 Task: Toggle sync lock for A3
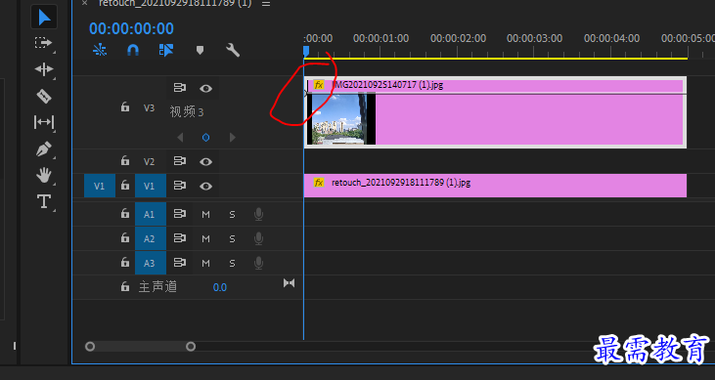[x=180, y=263]
